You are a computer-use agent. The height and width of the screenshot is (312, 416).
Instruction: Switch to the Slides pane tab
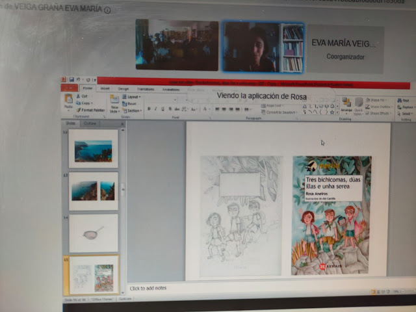(x=71, y=123)
